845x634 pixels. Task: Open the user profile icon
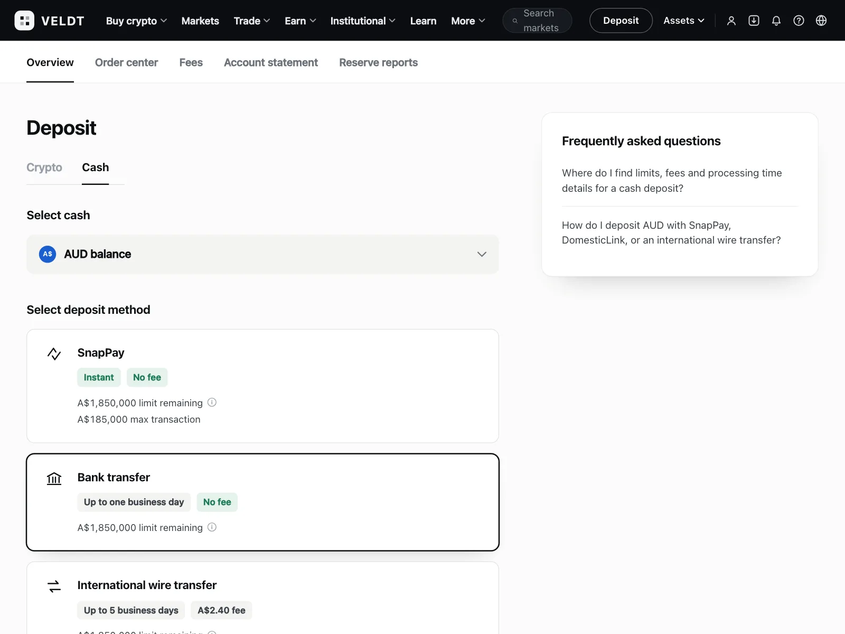coord(731,21)
